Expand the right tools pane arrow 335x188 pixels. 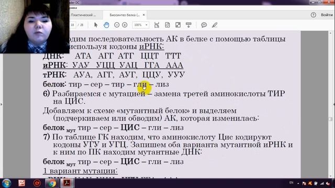[x=334, y=104]
